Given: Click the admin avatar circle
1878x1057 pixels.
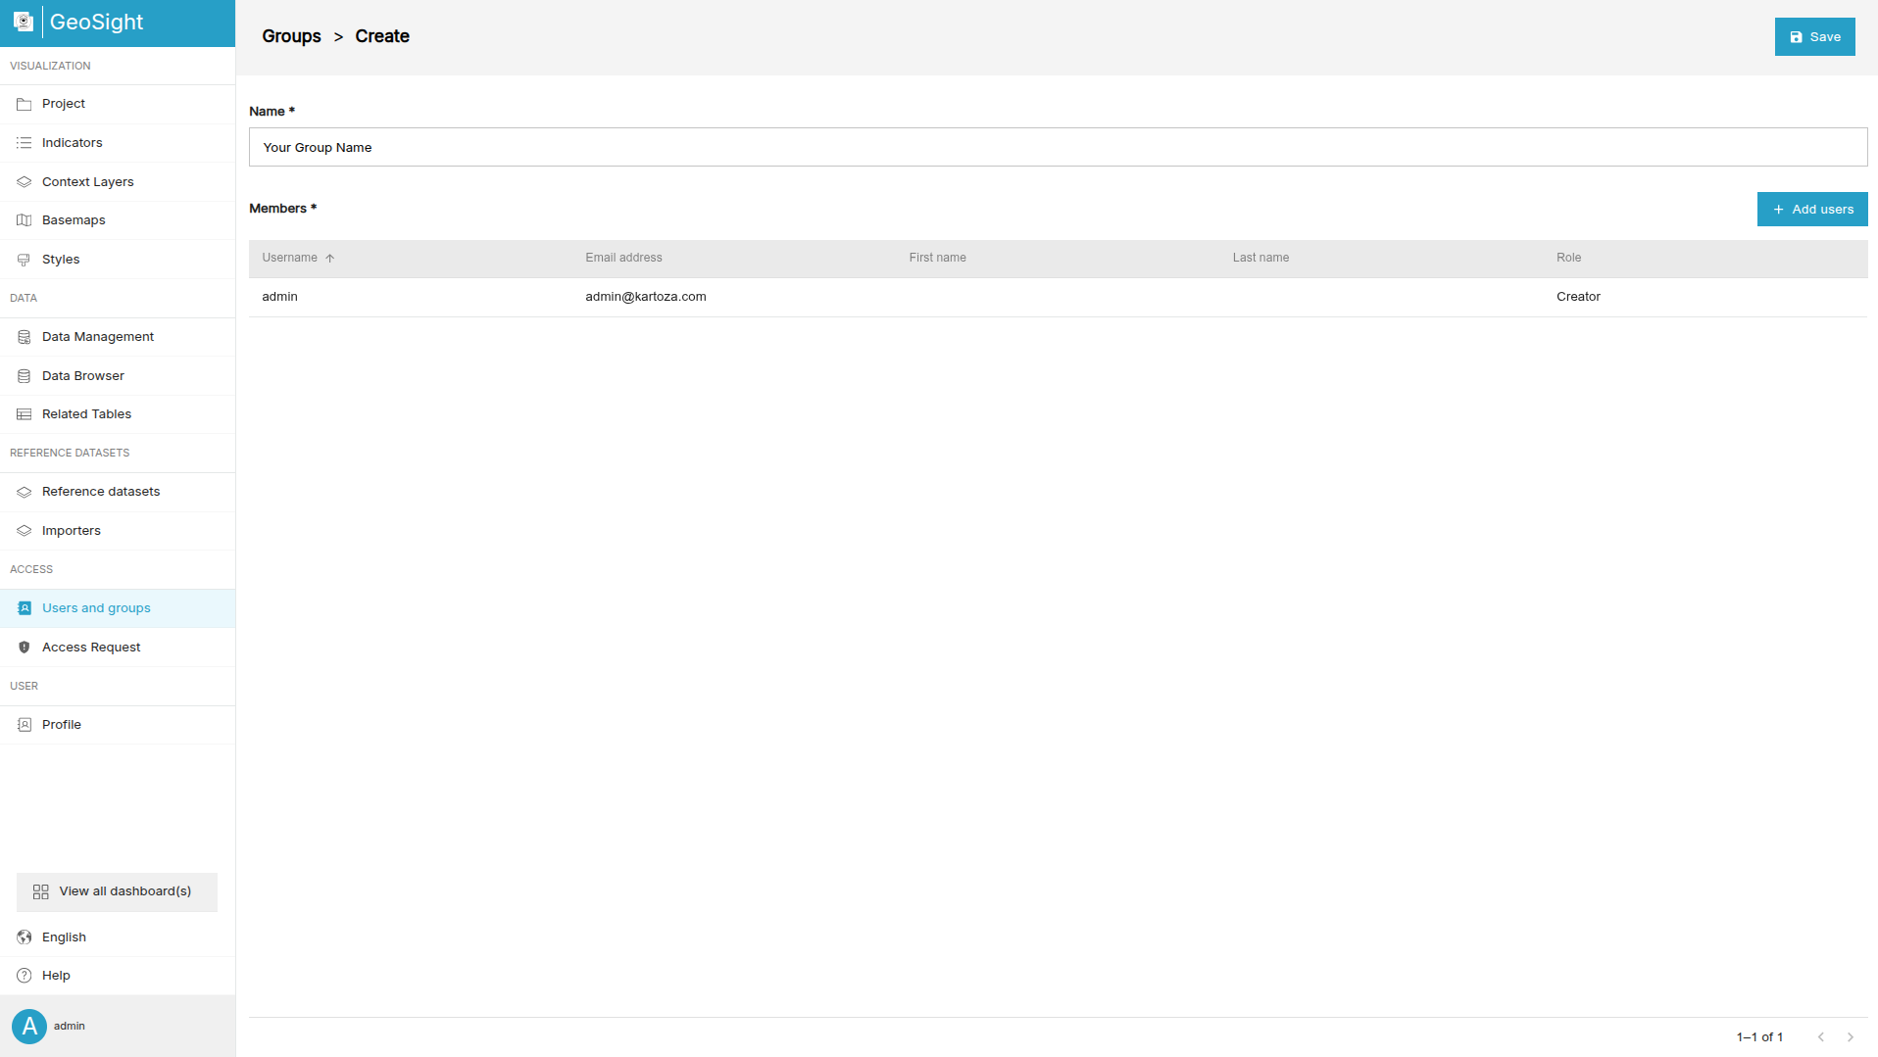Looking at the screenshot, I should point(29,1027).
